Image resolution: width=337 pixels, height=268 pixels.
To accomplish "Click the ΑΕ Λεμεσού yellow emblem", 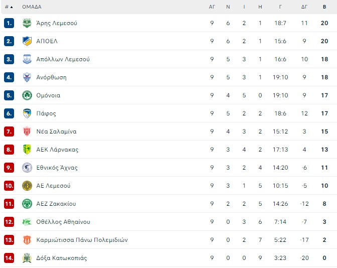I will pos(27,186).
